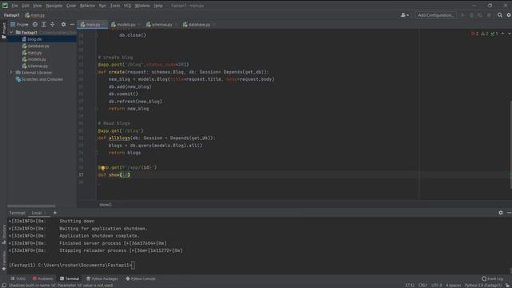The width and height of the screenshot is (512, 288).
Task: Select Scratches and Consoles
Action: pyautogui.click(x=42, y=79)
